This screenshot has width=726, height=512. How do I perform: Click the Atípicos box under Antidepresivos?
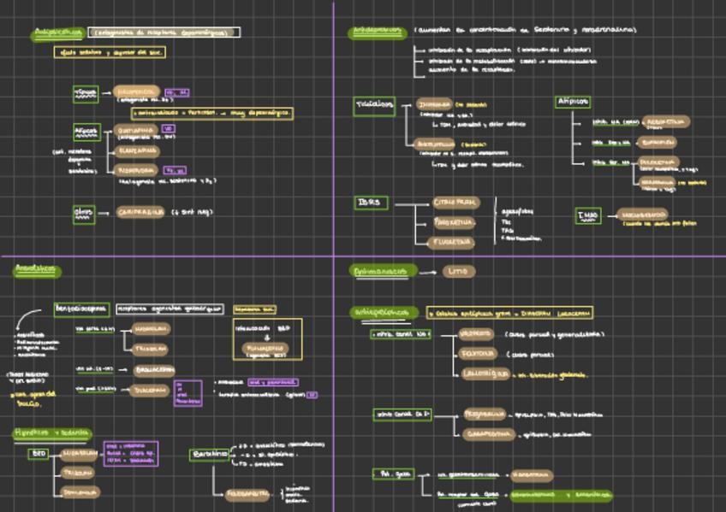573,102
